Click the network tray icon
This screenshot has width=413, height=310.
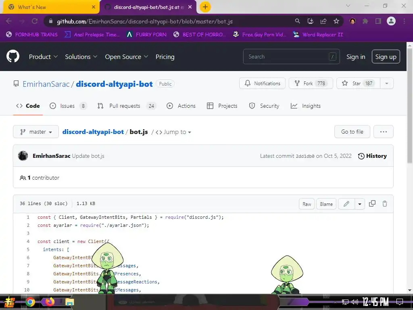pos(345,302)
